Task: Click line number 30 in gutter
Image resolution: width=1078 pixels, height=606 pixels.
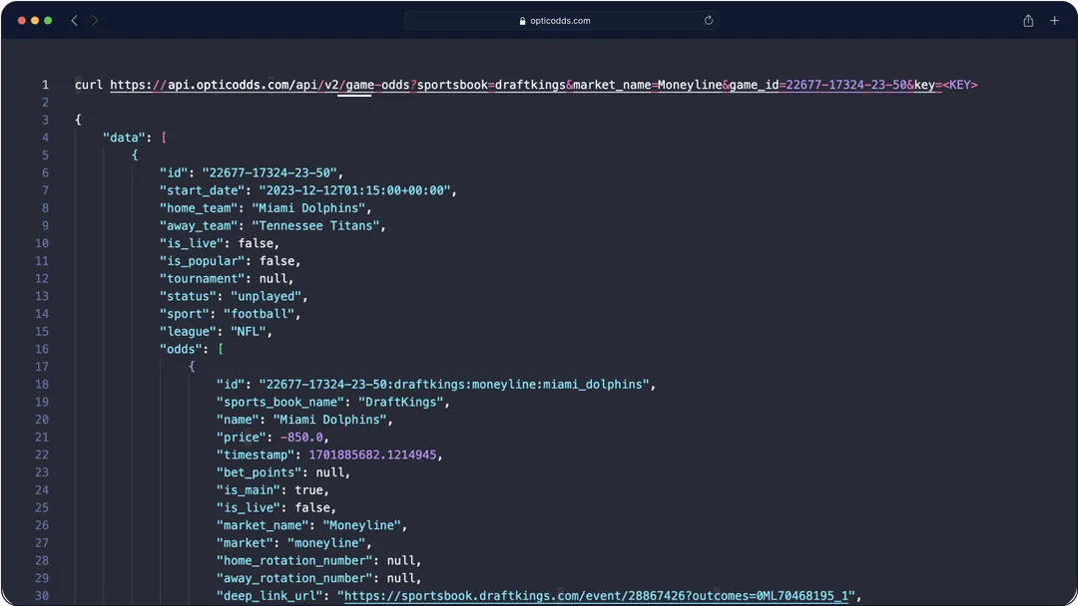Action: point(42,596)
